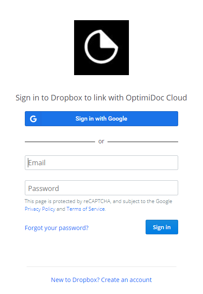Open the Terms of Service link

(86, 209)
